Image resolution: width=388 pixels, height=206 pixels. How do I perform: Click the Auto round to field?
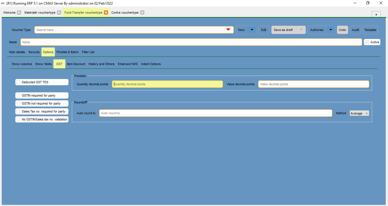[216, 113]
